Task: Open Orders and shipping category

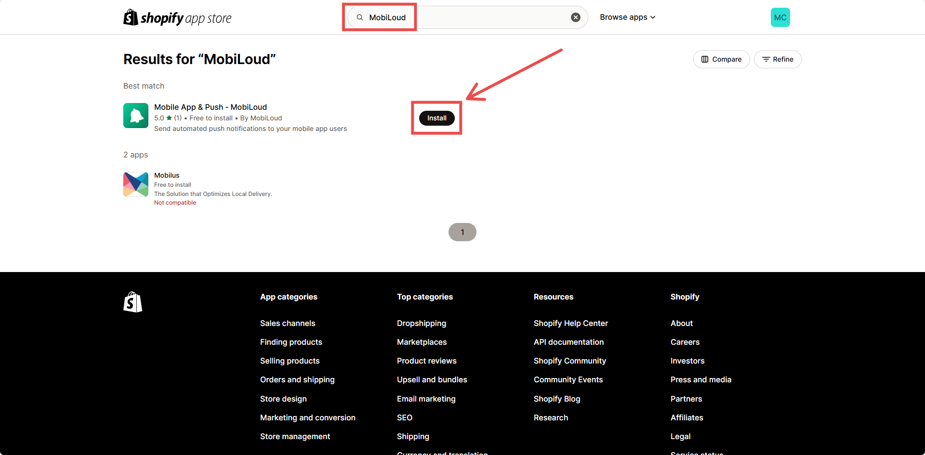Action: [297, 379]
